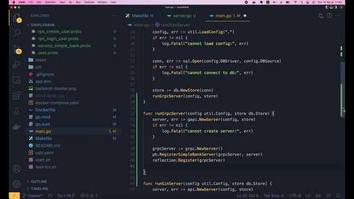Screen dimensions: 354x199
Task: Switch to the Makefile tab
Action: (140, 15)
